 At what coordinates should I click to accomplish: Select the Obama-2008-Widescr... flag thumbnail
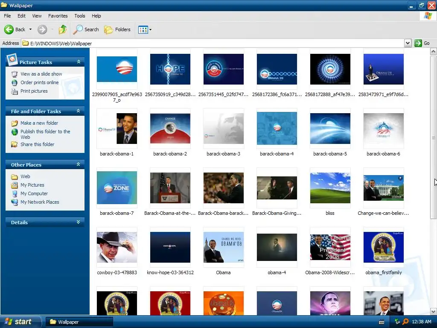[x=330, y=247]
